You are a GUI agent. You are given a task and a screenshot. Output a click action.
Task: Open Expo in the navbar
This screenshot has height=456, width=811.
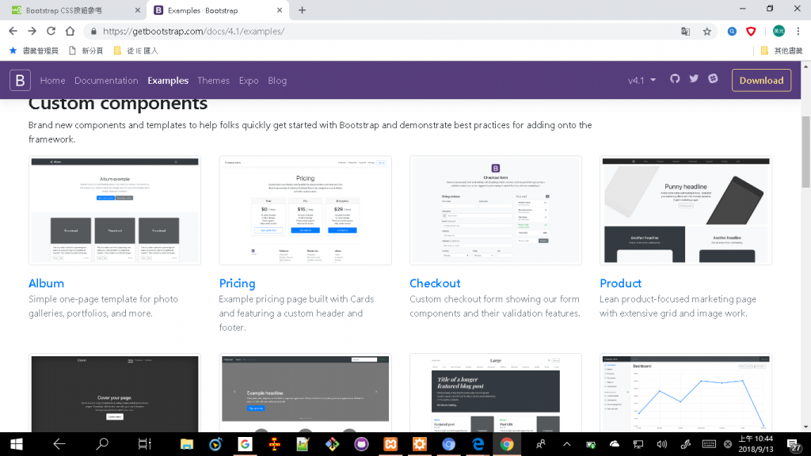point(248,80)
